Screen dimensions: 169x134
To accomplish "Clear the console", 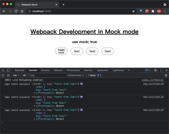I will pos(8,75).
